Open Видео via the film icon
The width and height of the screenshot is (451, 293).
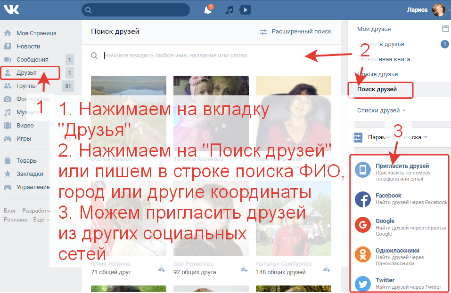(8, 126)
